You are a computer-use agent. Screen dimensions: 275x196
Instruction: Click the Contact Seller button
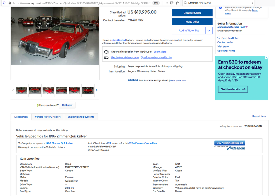[192, 13]
